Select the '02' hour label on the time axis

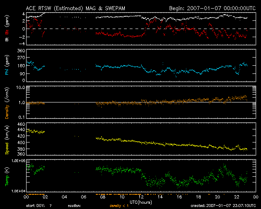click(45, 197)
